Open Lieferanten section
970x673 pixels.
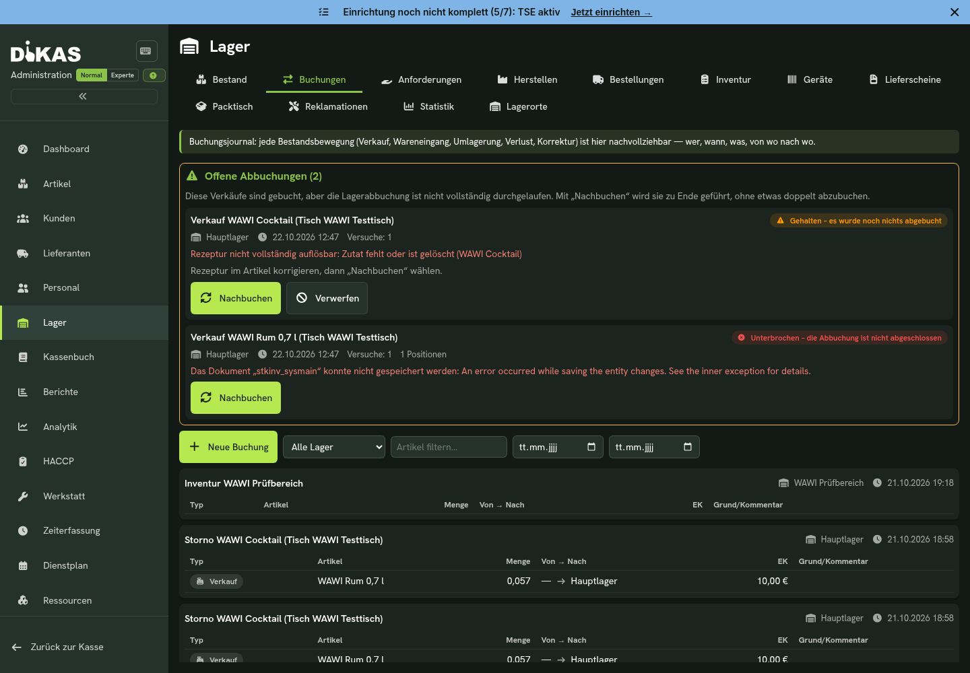[x=84, y=253]
